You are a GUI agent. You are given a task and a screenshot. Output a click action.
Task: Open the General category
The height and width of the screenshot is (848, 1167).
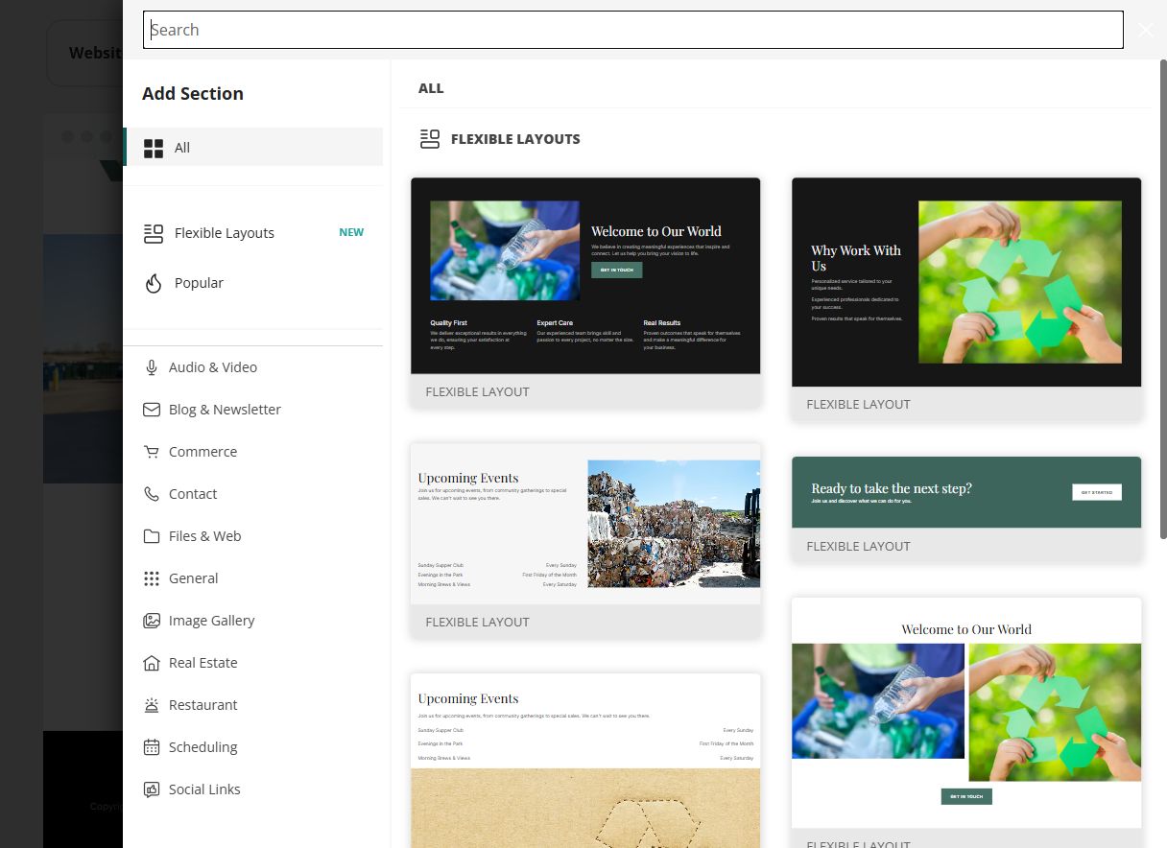click(x=194, y=578)
